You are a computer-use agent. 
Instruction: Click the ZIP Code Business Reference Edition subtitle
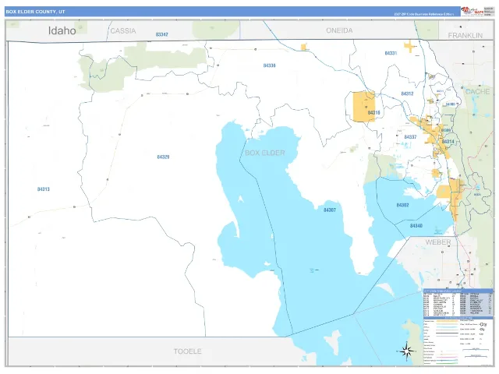click(x=423, y=14)
